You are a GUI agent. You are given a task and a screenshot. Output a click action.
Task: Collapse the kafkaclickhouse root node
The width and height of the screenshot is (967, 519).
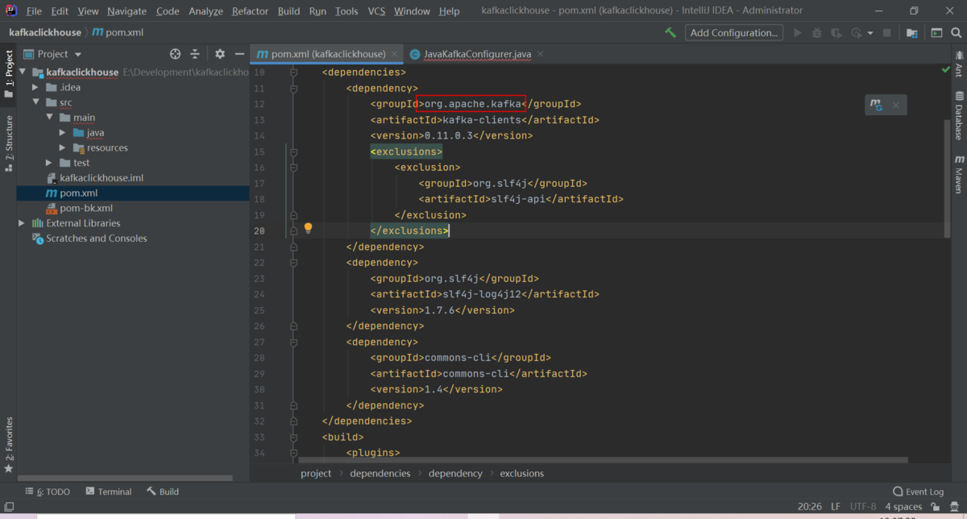point(23,72)
